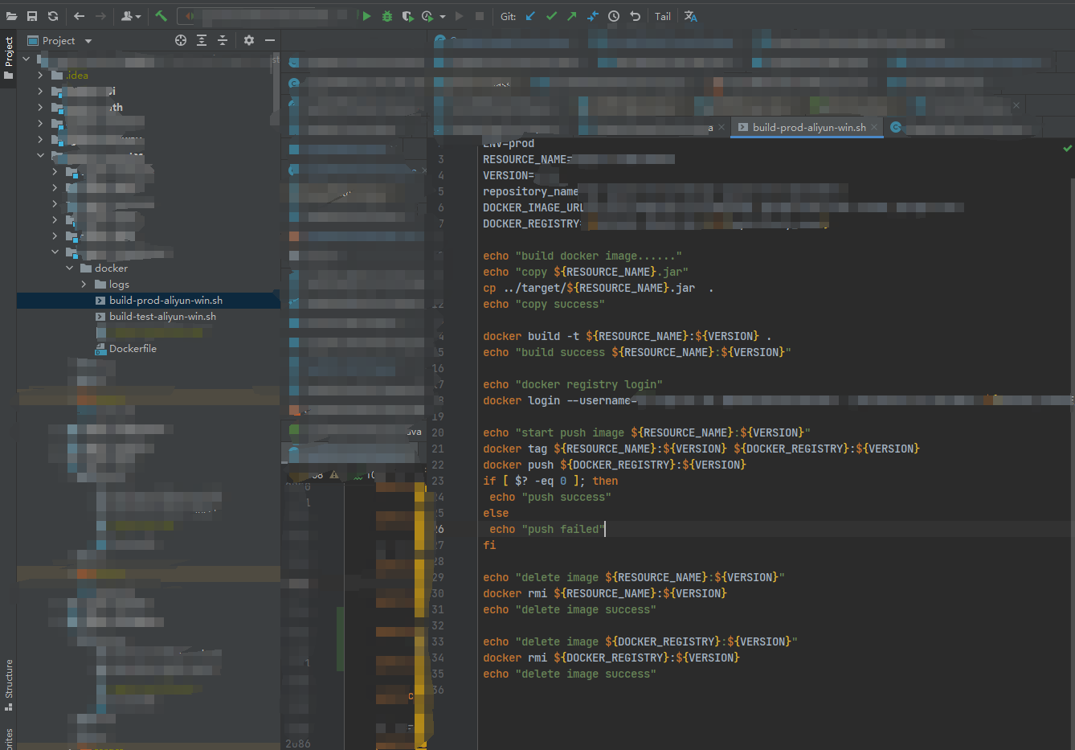Click Expand All in Project panel
Screen dimensions: 1075x750
click(x=202, y=40)
